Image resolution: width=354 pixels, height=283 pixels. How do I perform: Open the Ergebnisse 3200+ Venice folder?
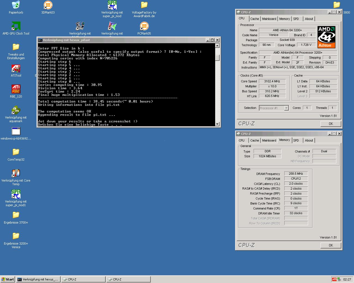pos(16,236)
